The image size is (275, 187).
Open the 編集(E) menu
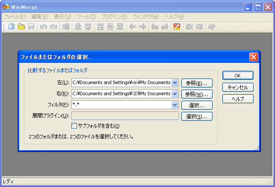click(x=40, y=17)
